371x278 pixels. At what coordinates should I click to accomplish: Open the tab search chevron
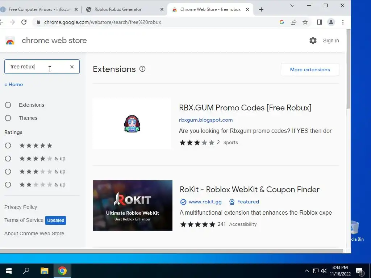point(292,5)
